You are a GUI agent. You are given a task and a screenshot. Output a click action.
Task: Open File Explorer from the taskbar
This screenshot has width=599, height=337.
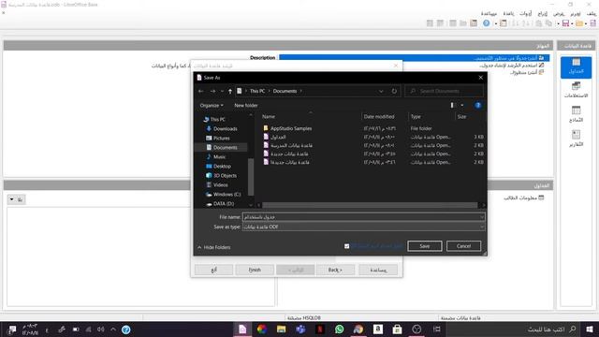tap(281, 329)
